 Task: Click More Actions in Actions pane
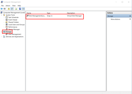115,19
